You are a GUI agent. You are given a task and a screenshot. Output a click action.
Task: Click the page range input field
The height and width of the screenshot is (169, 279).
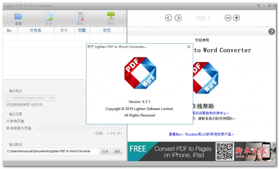click(79, 128)
